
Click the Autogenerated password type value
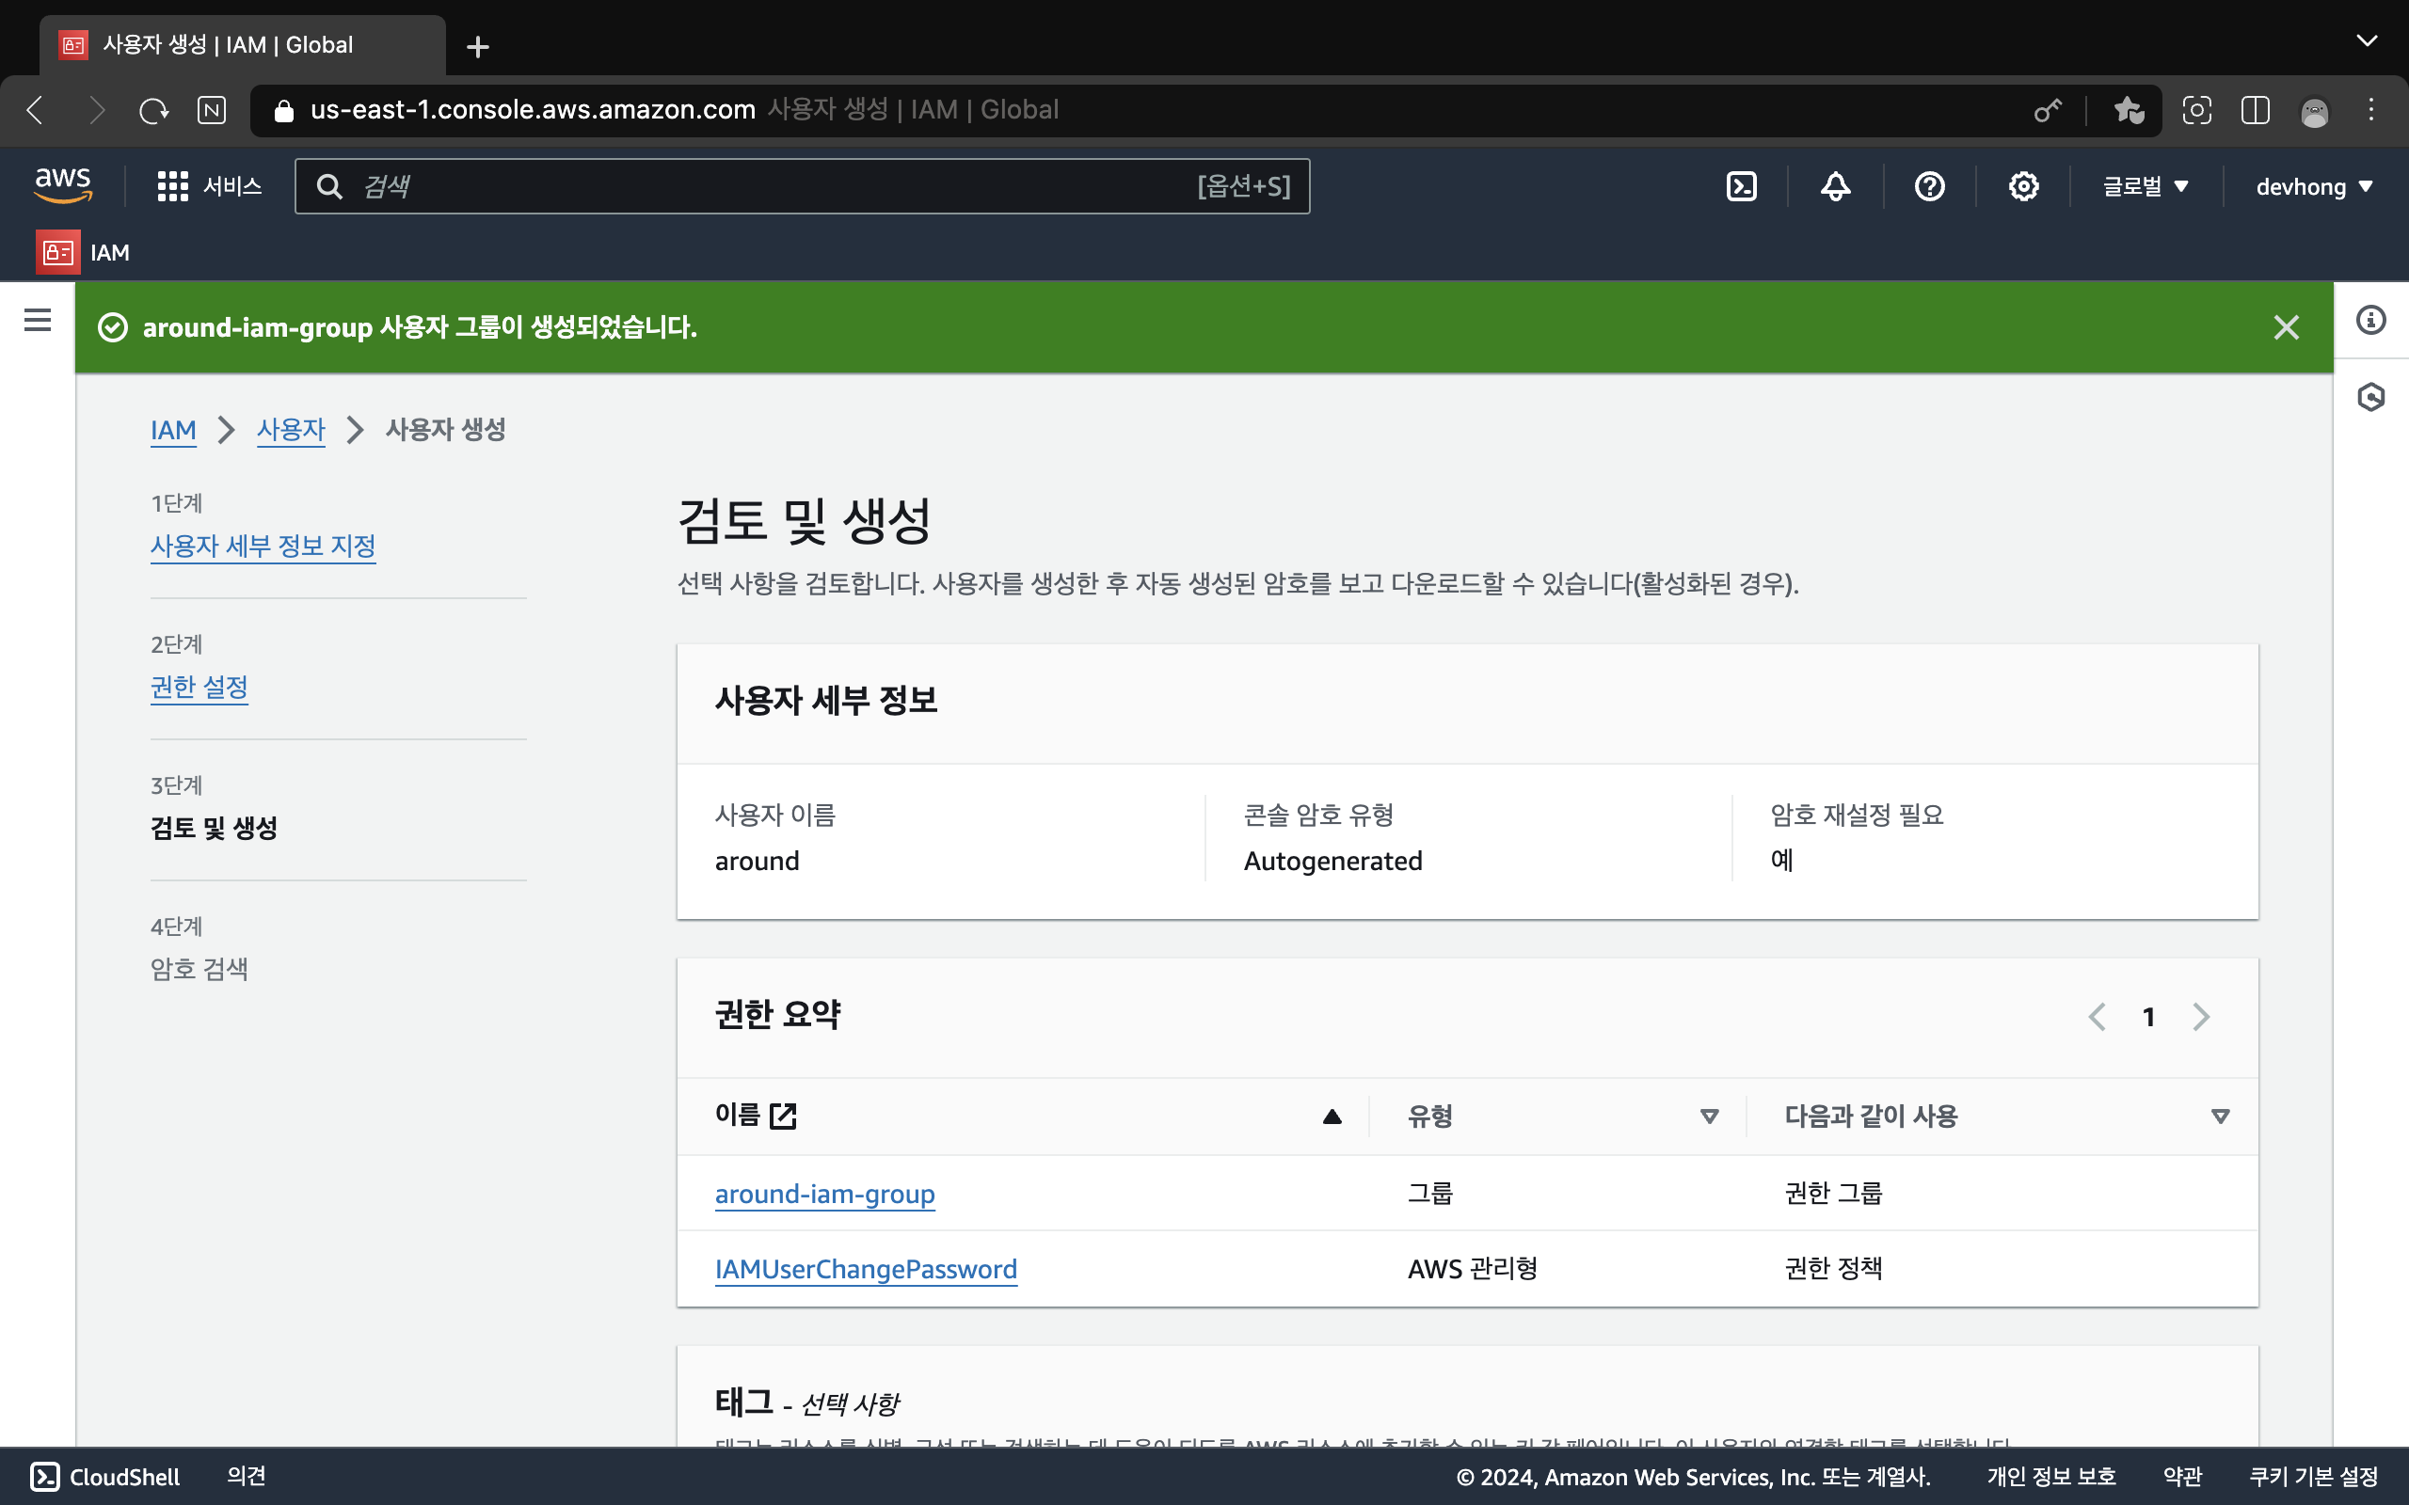point(1332,861)
